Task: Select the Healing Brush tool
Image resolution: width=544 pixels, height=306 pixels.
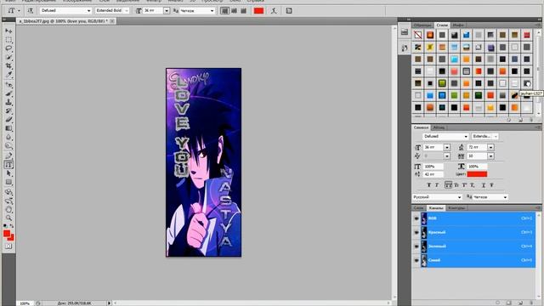Action: tap(8, 85)
